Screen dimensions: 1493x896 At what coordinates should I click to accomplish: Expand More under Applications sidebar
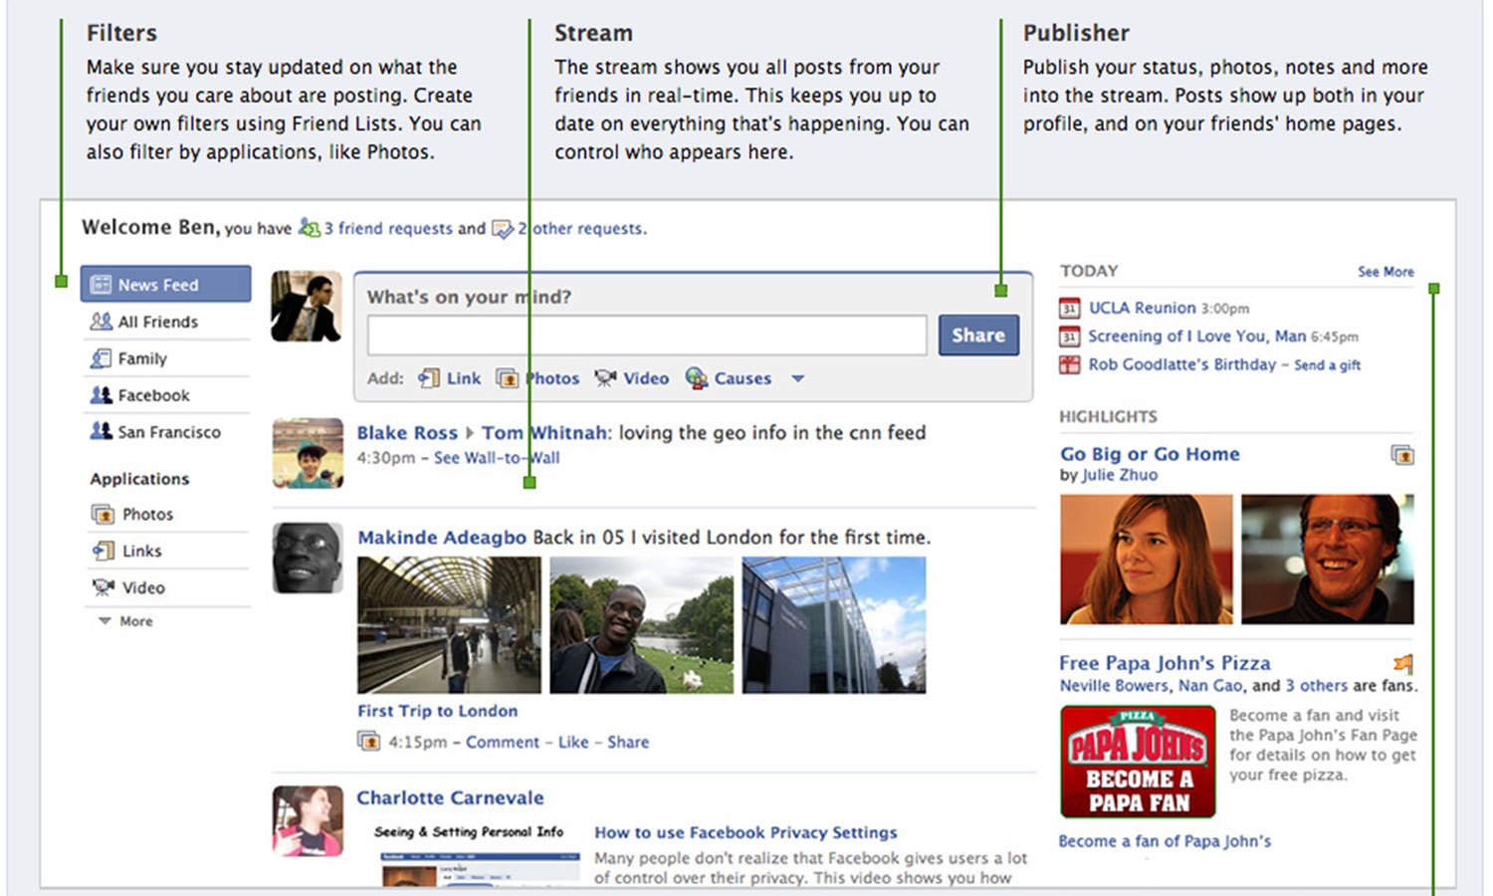point(126,621)
